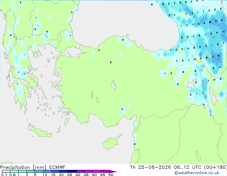Click the 15–20 mm legend color box

[55, 171]
